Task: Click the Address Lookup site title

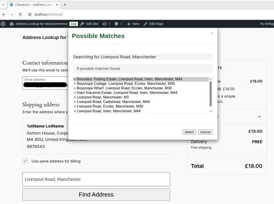Action: 45,37
